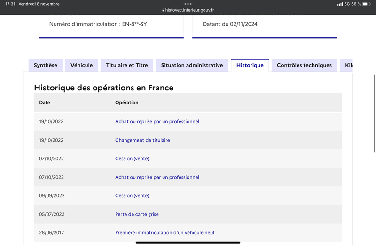Tap the histovec.interieur.gouv.fr address bar
The height and width of the screenshot is (246, 376).
tap(188, 10)
